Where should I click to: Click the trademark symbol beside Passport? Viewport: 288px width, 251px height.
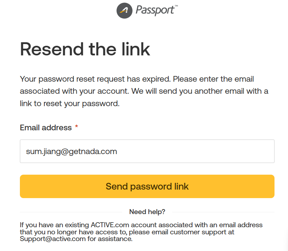pyautogui.click(x=176, y=6)
